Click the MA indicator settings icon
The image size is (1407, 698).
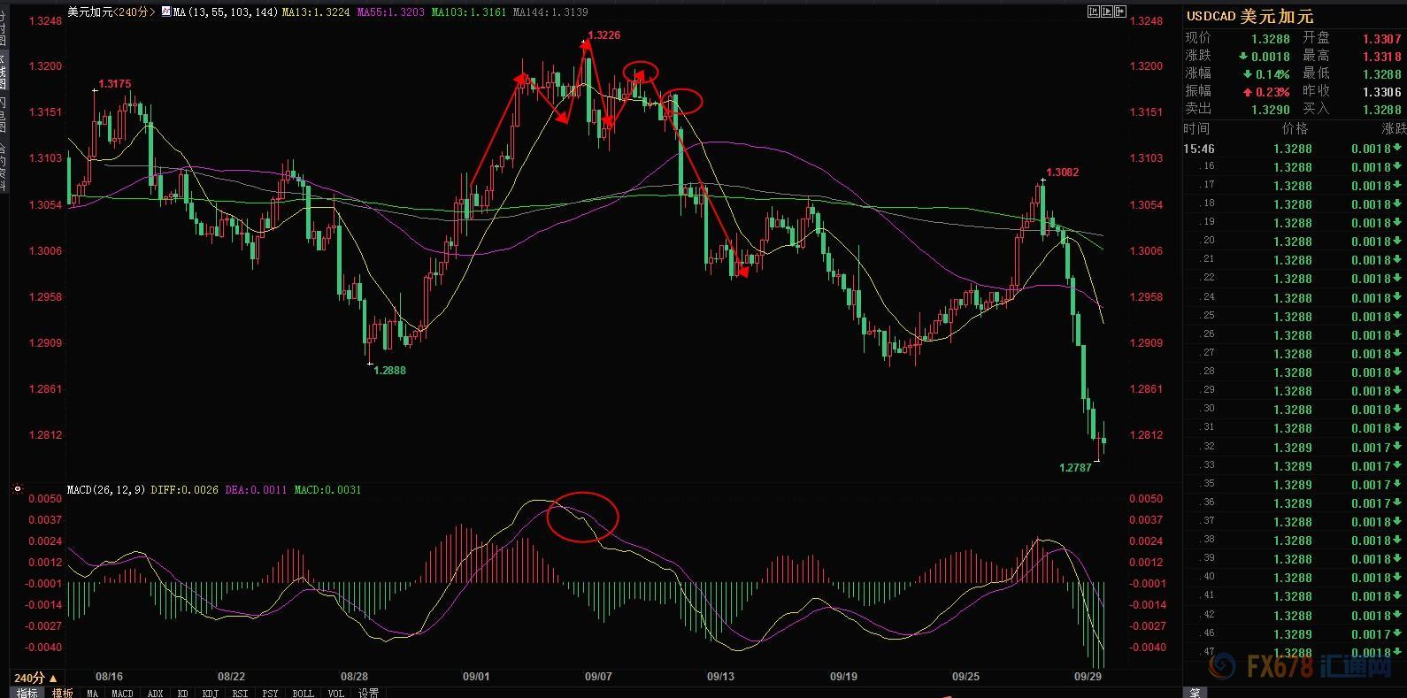click(166, 12)
